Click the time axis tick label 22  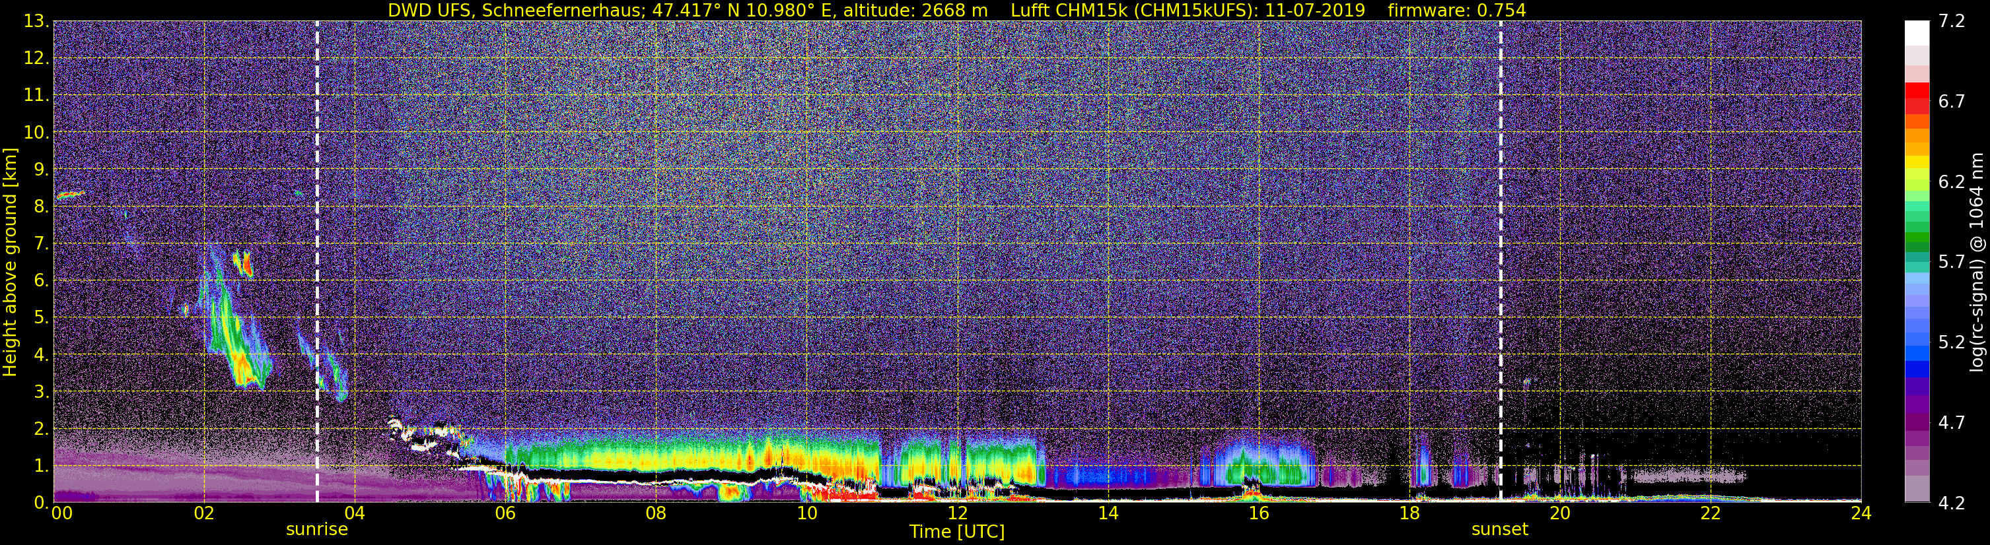(x=1711, y=514)
